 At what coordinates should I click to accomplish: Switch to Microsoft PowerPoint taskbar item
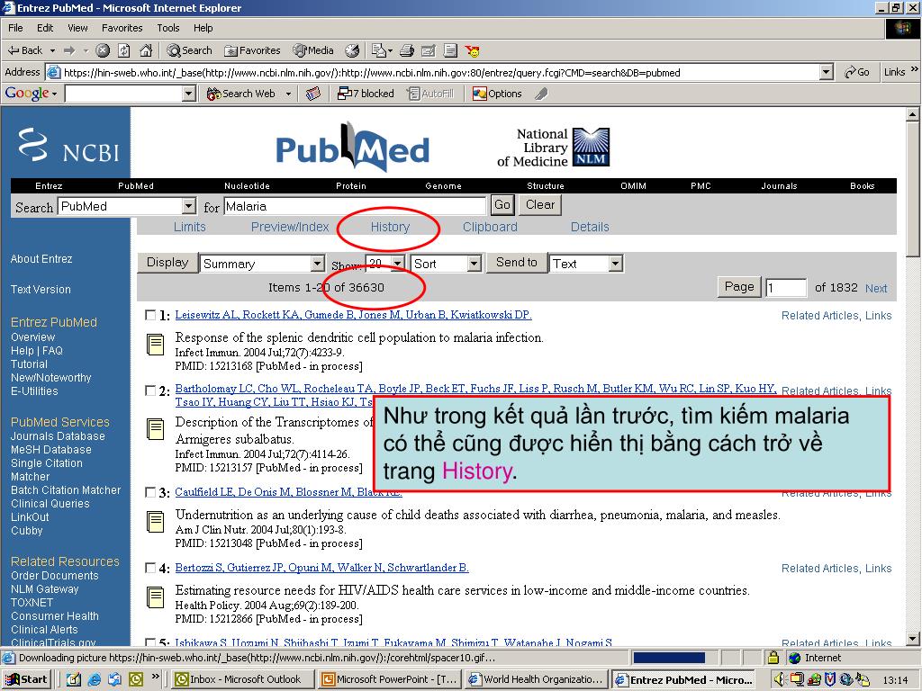tap(391, 679)
